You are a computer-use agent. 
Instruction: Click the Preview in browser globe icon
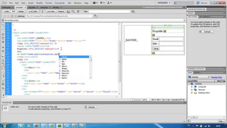point(68,11)
